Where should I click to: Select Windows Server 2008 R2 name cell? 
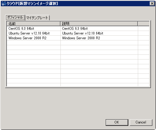tap(34, 38)
